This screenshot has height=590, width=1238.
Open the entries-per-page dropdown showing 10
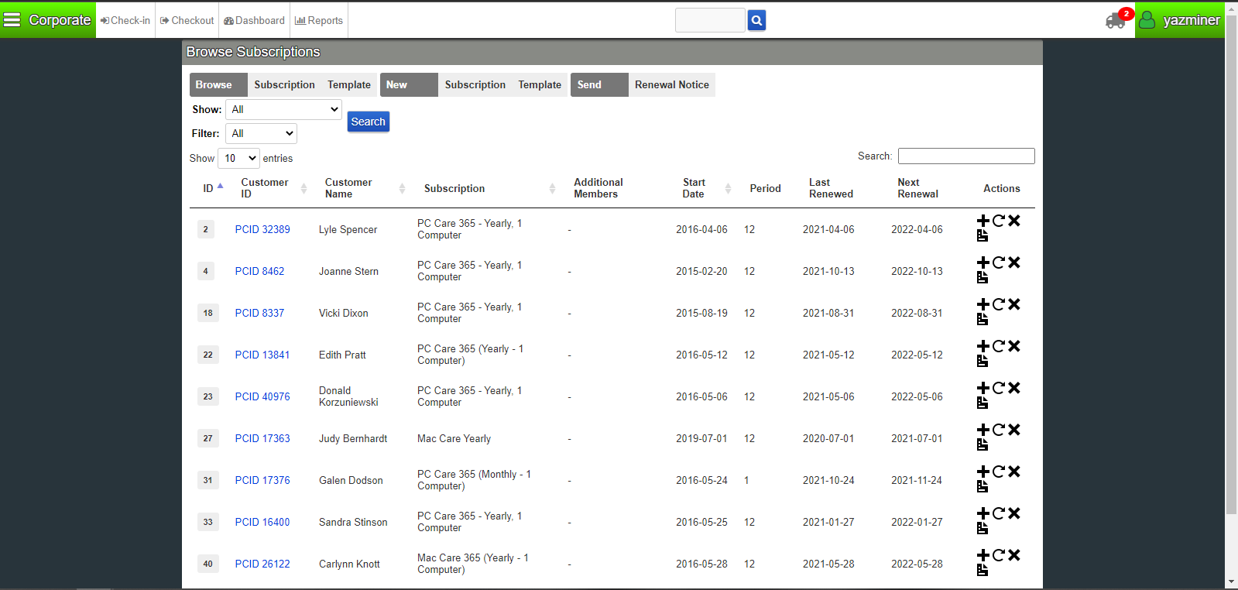(x=238, y=159)
